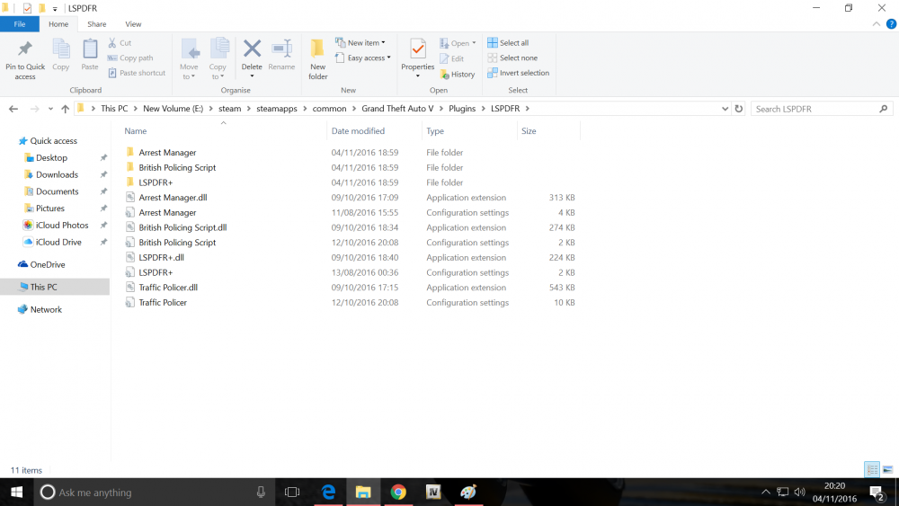Click the Select all ribbon icon
Viewport: 899px width, 506px height.
pos(493,42)
